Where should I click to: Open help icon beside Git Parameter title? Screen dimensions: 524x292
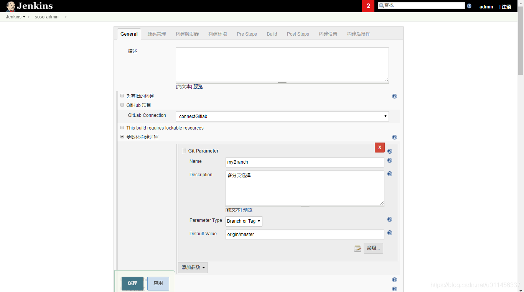pos(390,151)
